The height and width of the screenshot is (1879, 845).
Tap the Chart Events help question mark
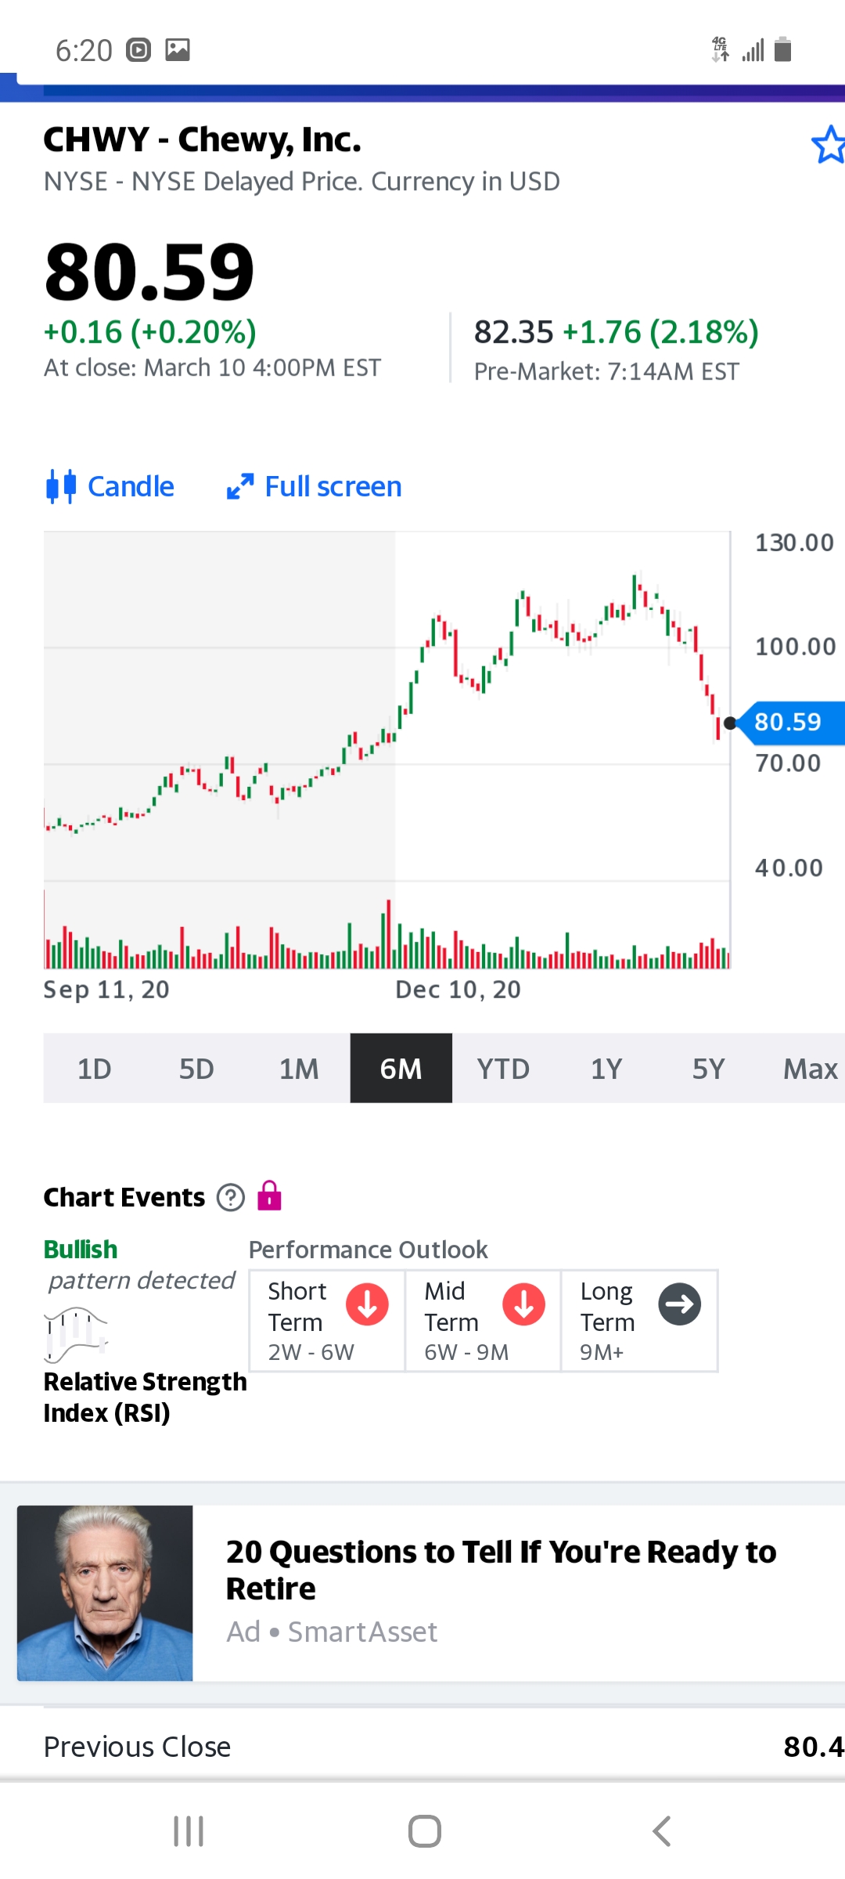coord(231,1197)
